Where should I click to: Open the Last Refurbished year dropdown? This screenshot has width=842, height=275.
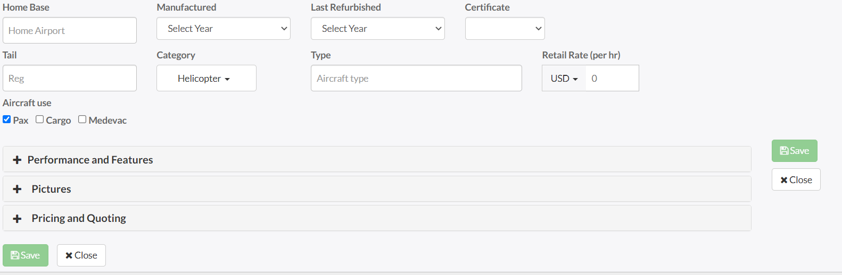coord(377,29)
